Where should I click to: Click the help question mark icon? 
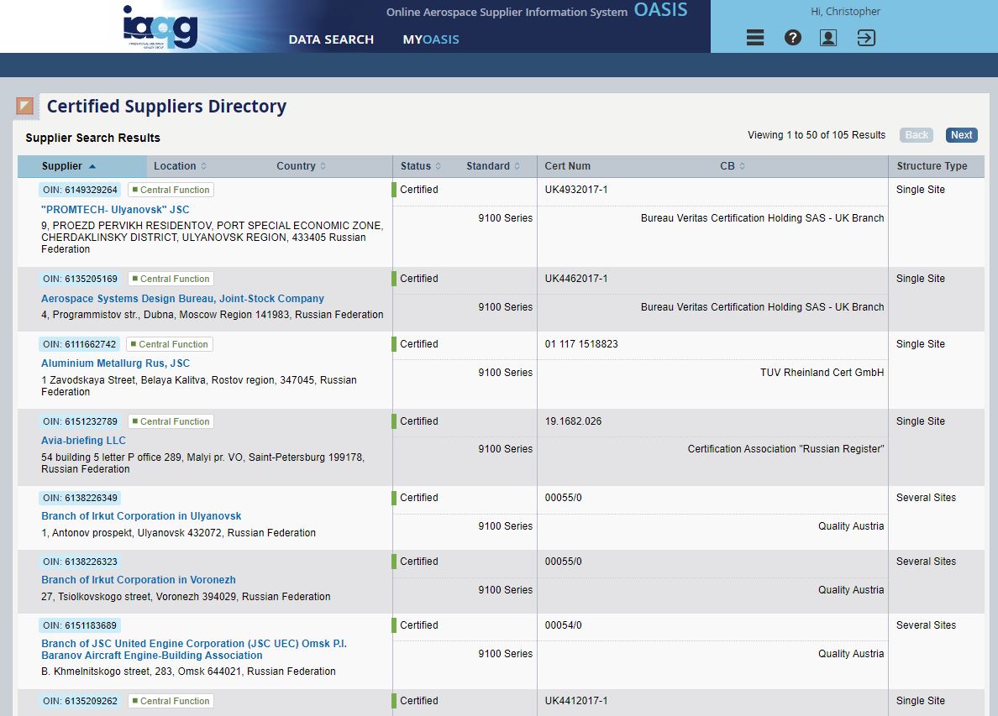(x=792, y=38)
